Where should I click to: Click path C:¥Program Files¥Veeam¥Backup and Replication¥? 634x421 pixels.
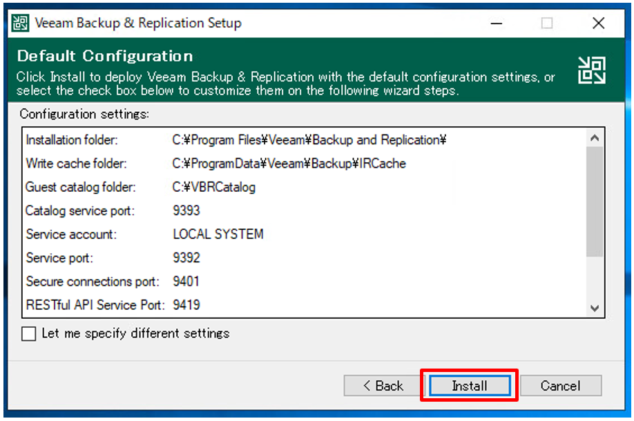[x=309, y=140]
